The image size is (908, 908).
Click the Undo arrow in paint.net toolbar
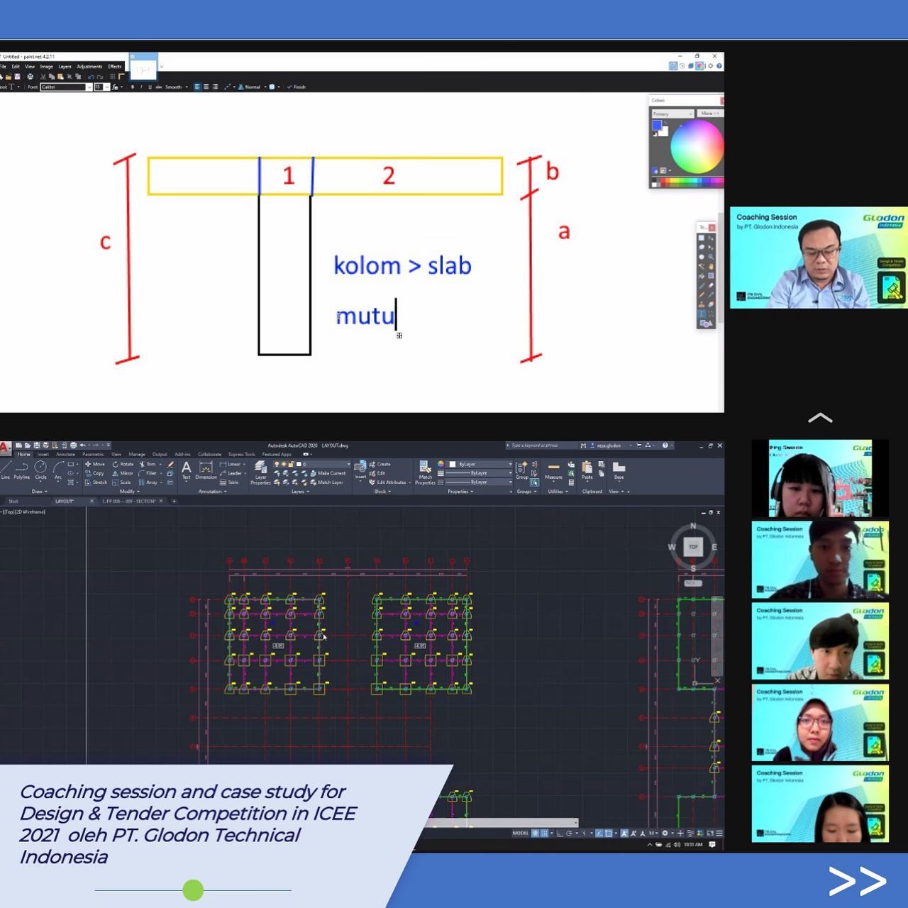tap(91, 77)
